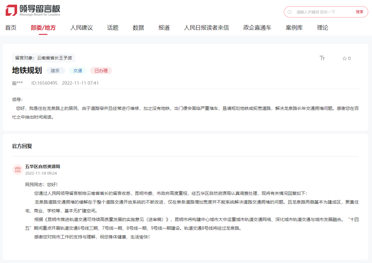Viewport: 372px width, 263px height.
Task: Navigate to 政企直通车
Action: pos(257,28)
